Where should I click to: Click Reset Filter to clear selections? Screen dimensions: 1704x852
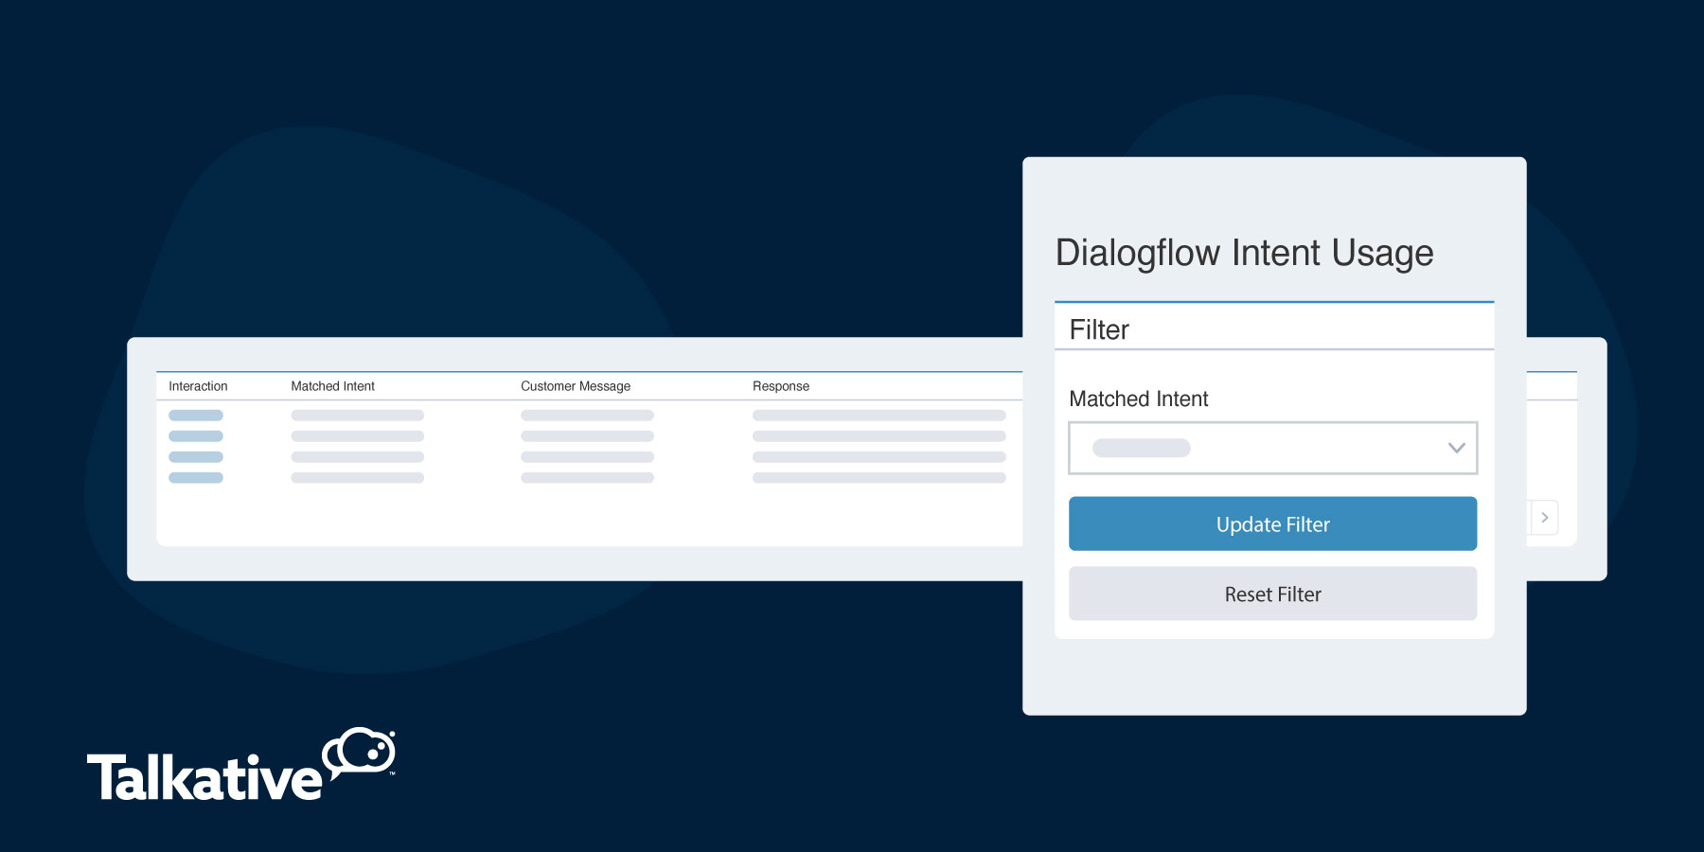point(1272,594)
